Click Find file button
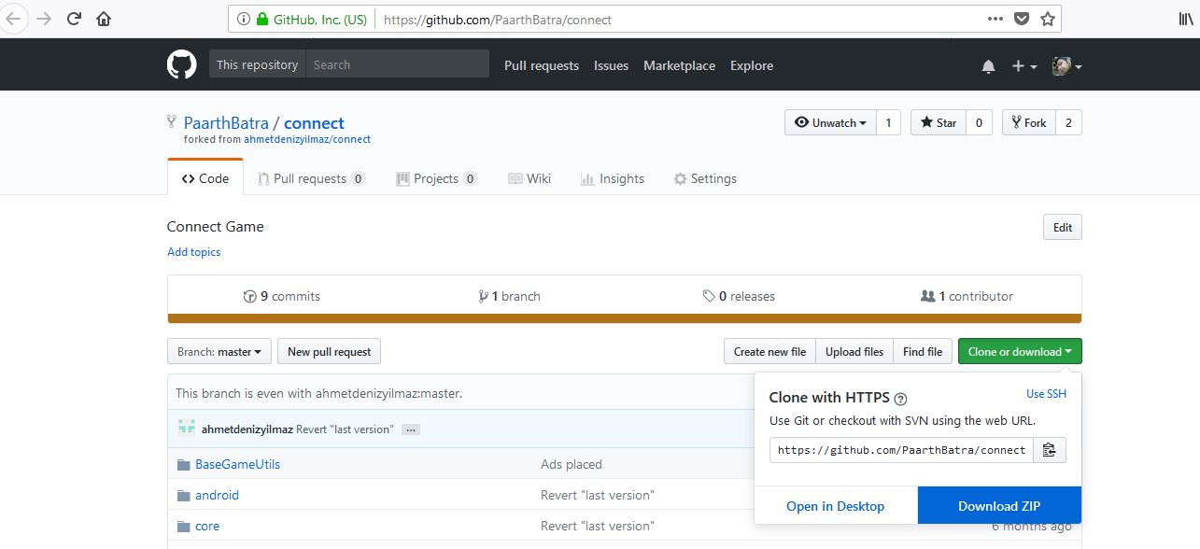This screenshot has width=1200, height=549. coord(923,352)
